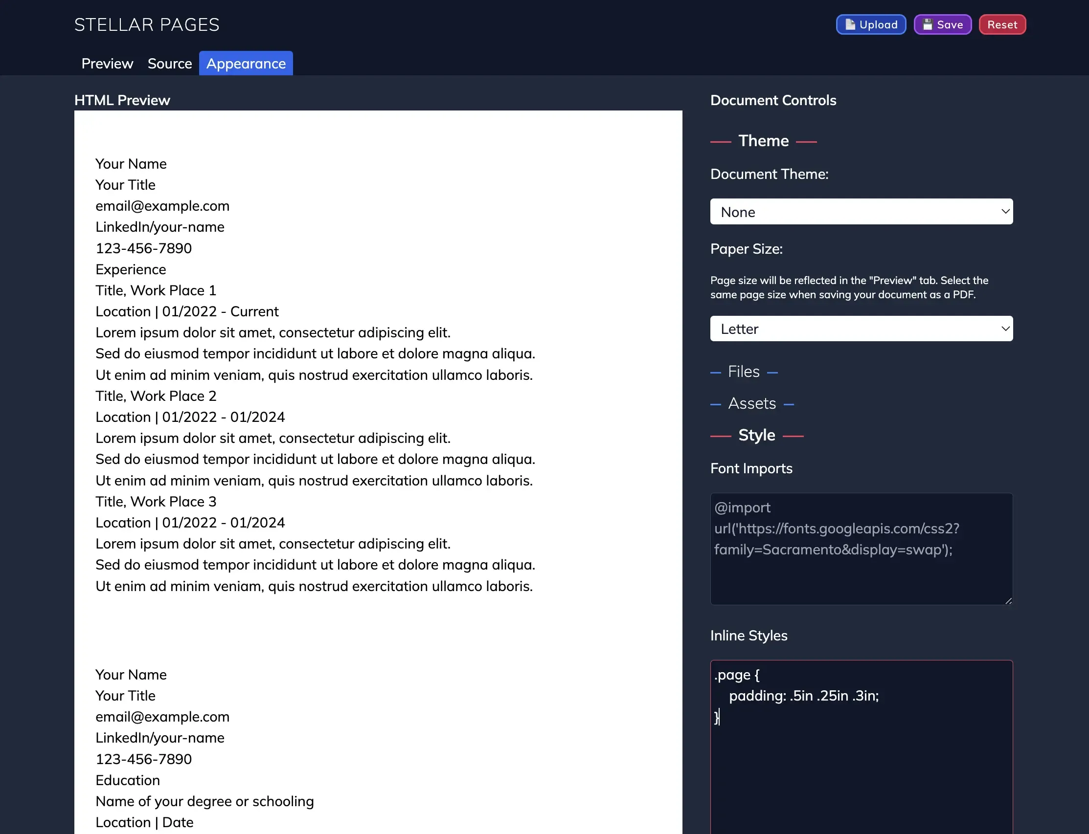
Task: Click '123-456-7890' in second preview page
Action: [x=143, y=759]
